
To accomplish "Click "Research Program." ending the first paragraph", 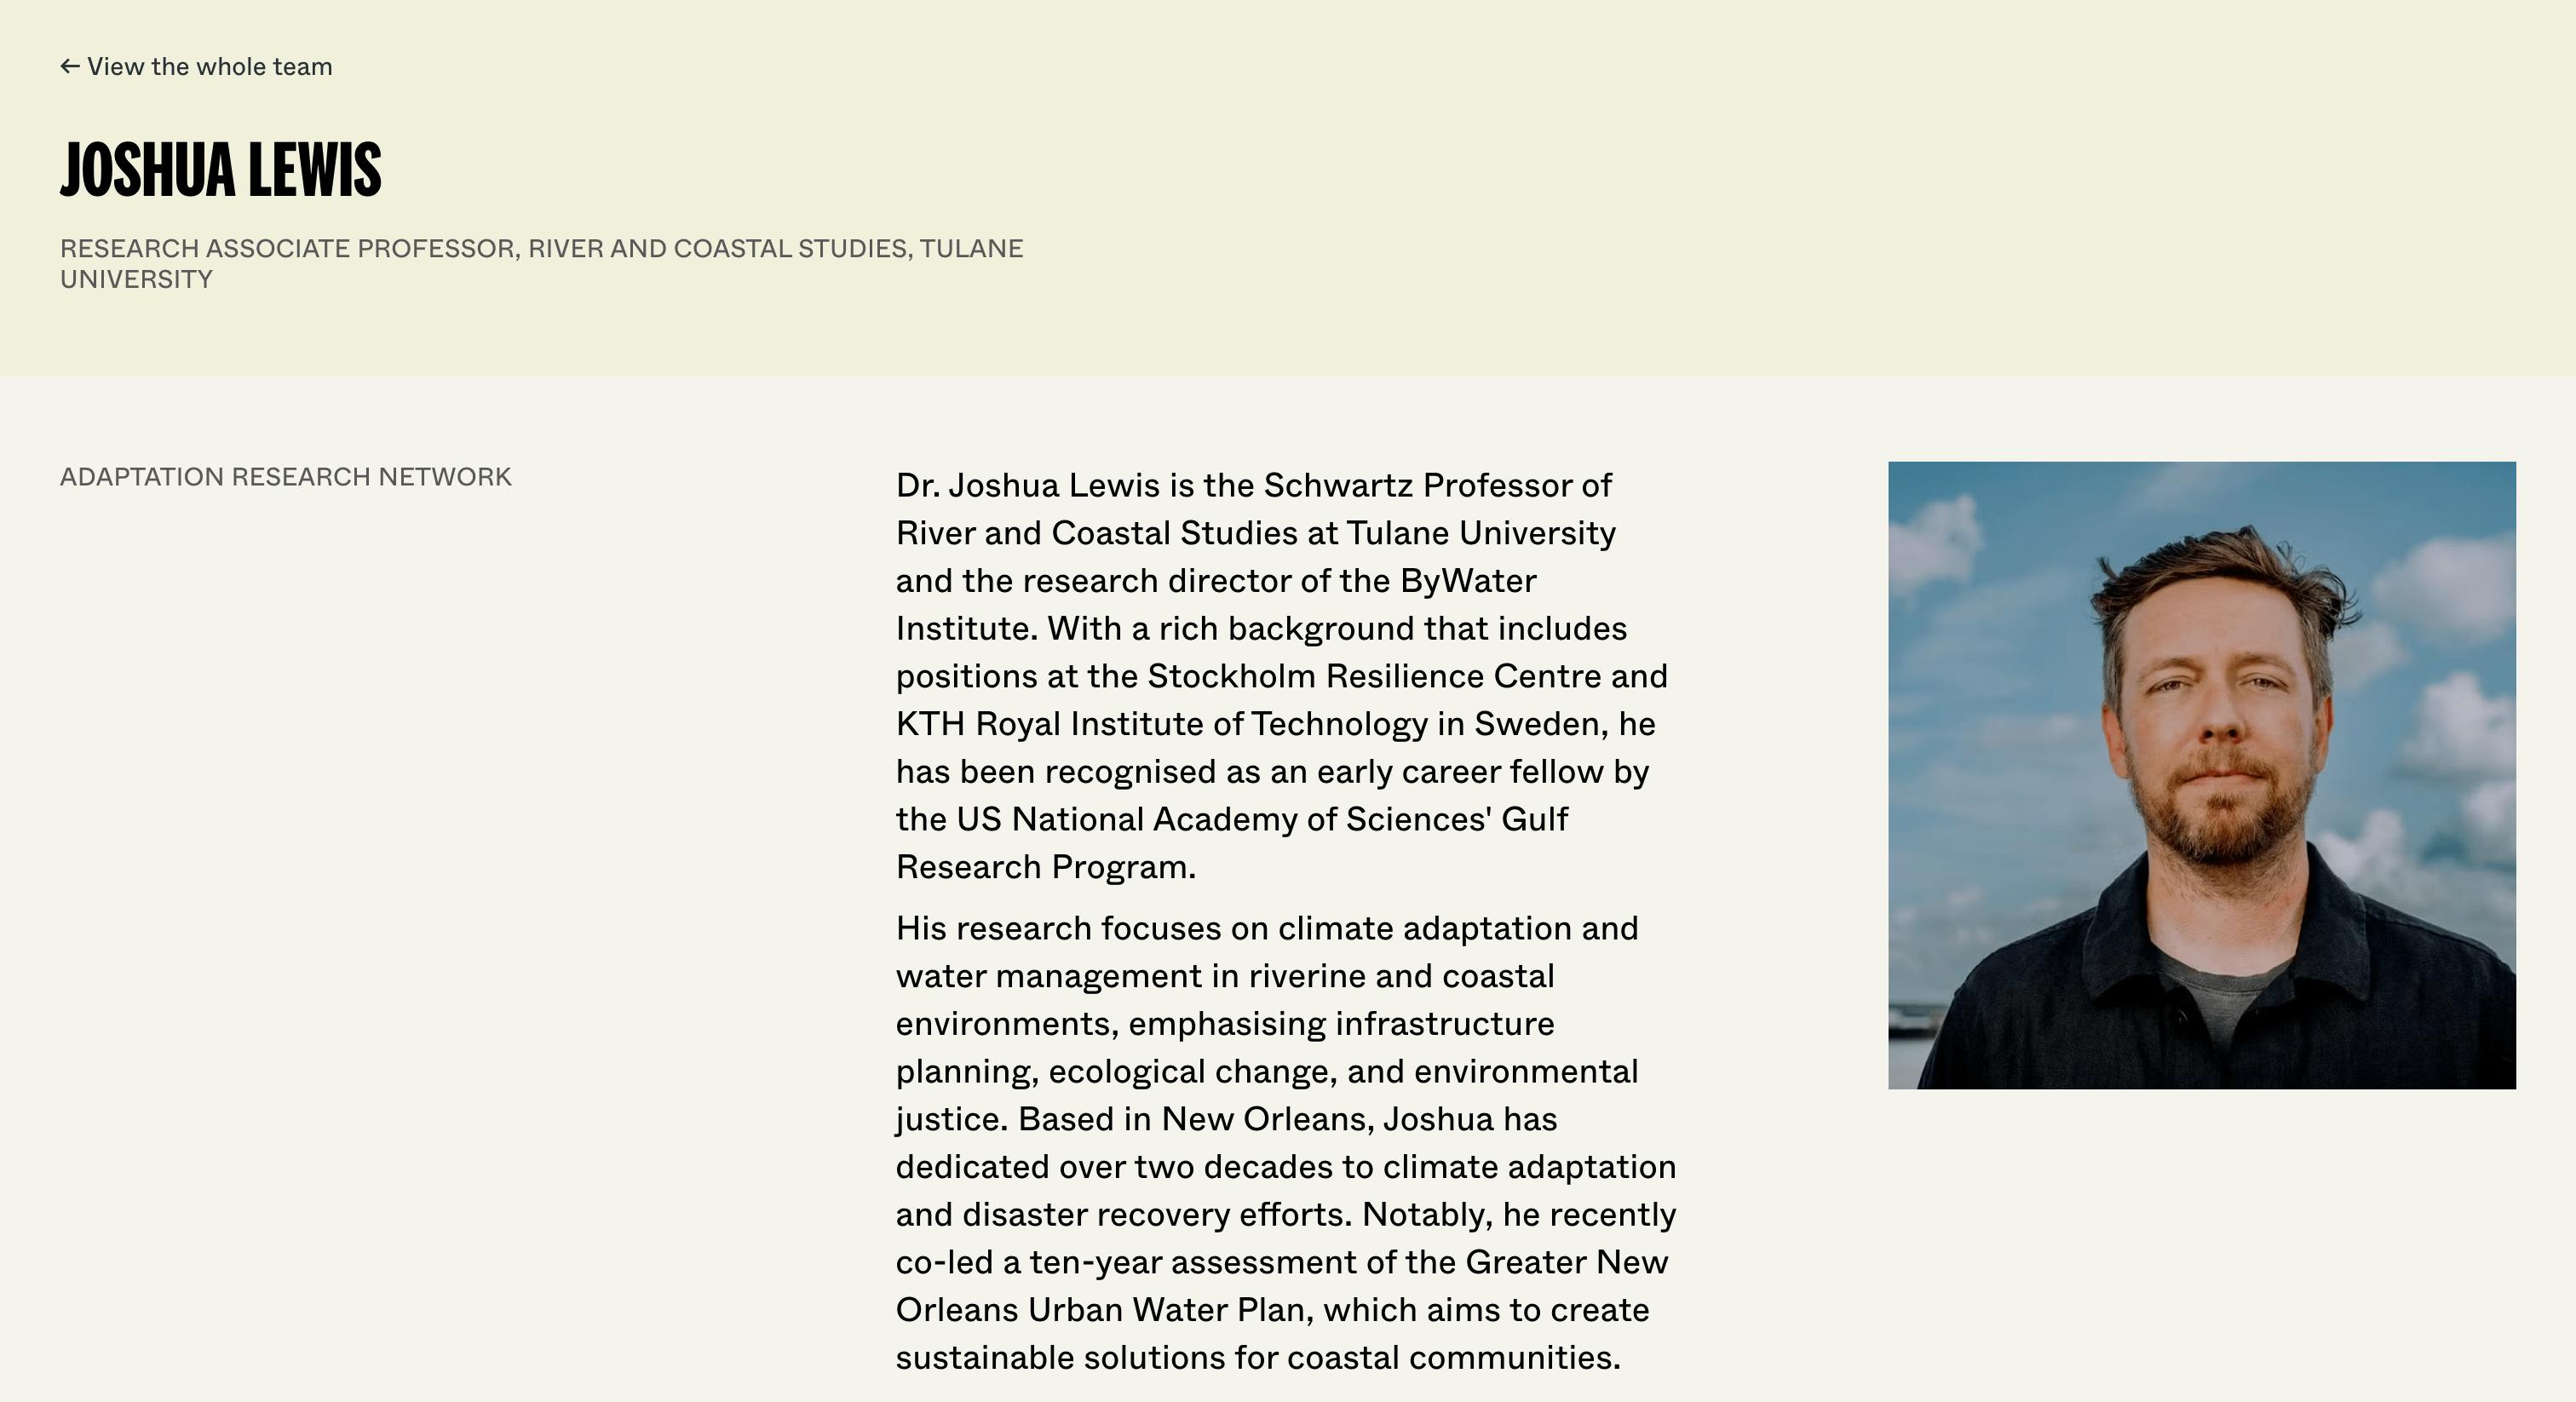I will (1045, 867).
